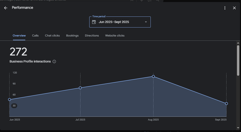The image size is (241, 132).
Task: Expand the Time period dropdown arrow
Action: pos(146,22)
